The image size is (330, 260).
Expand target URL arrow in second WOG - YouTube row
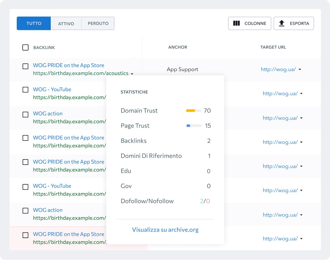tap(301, 191)
